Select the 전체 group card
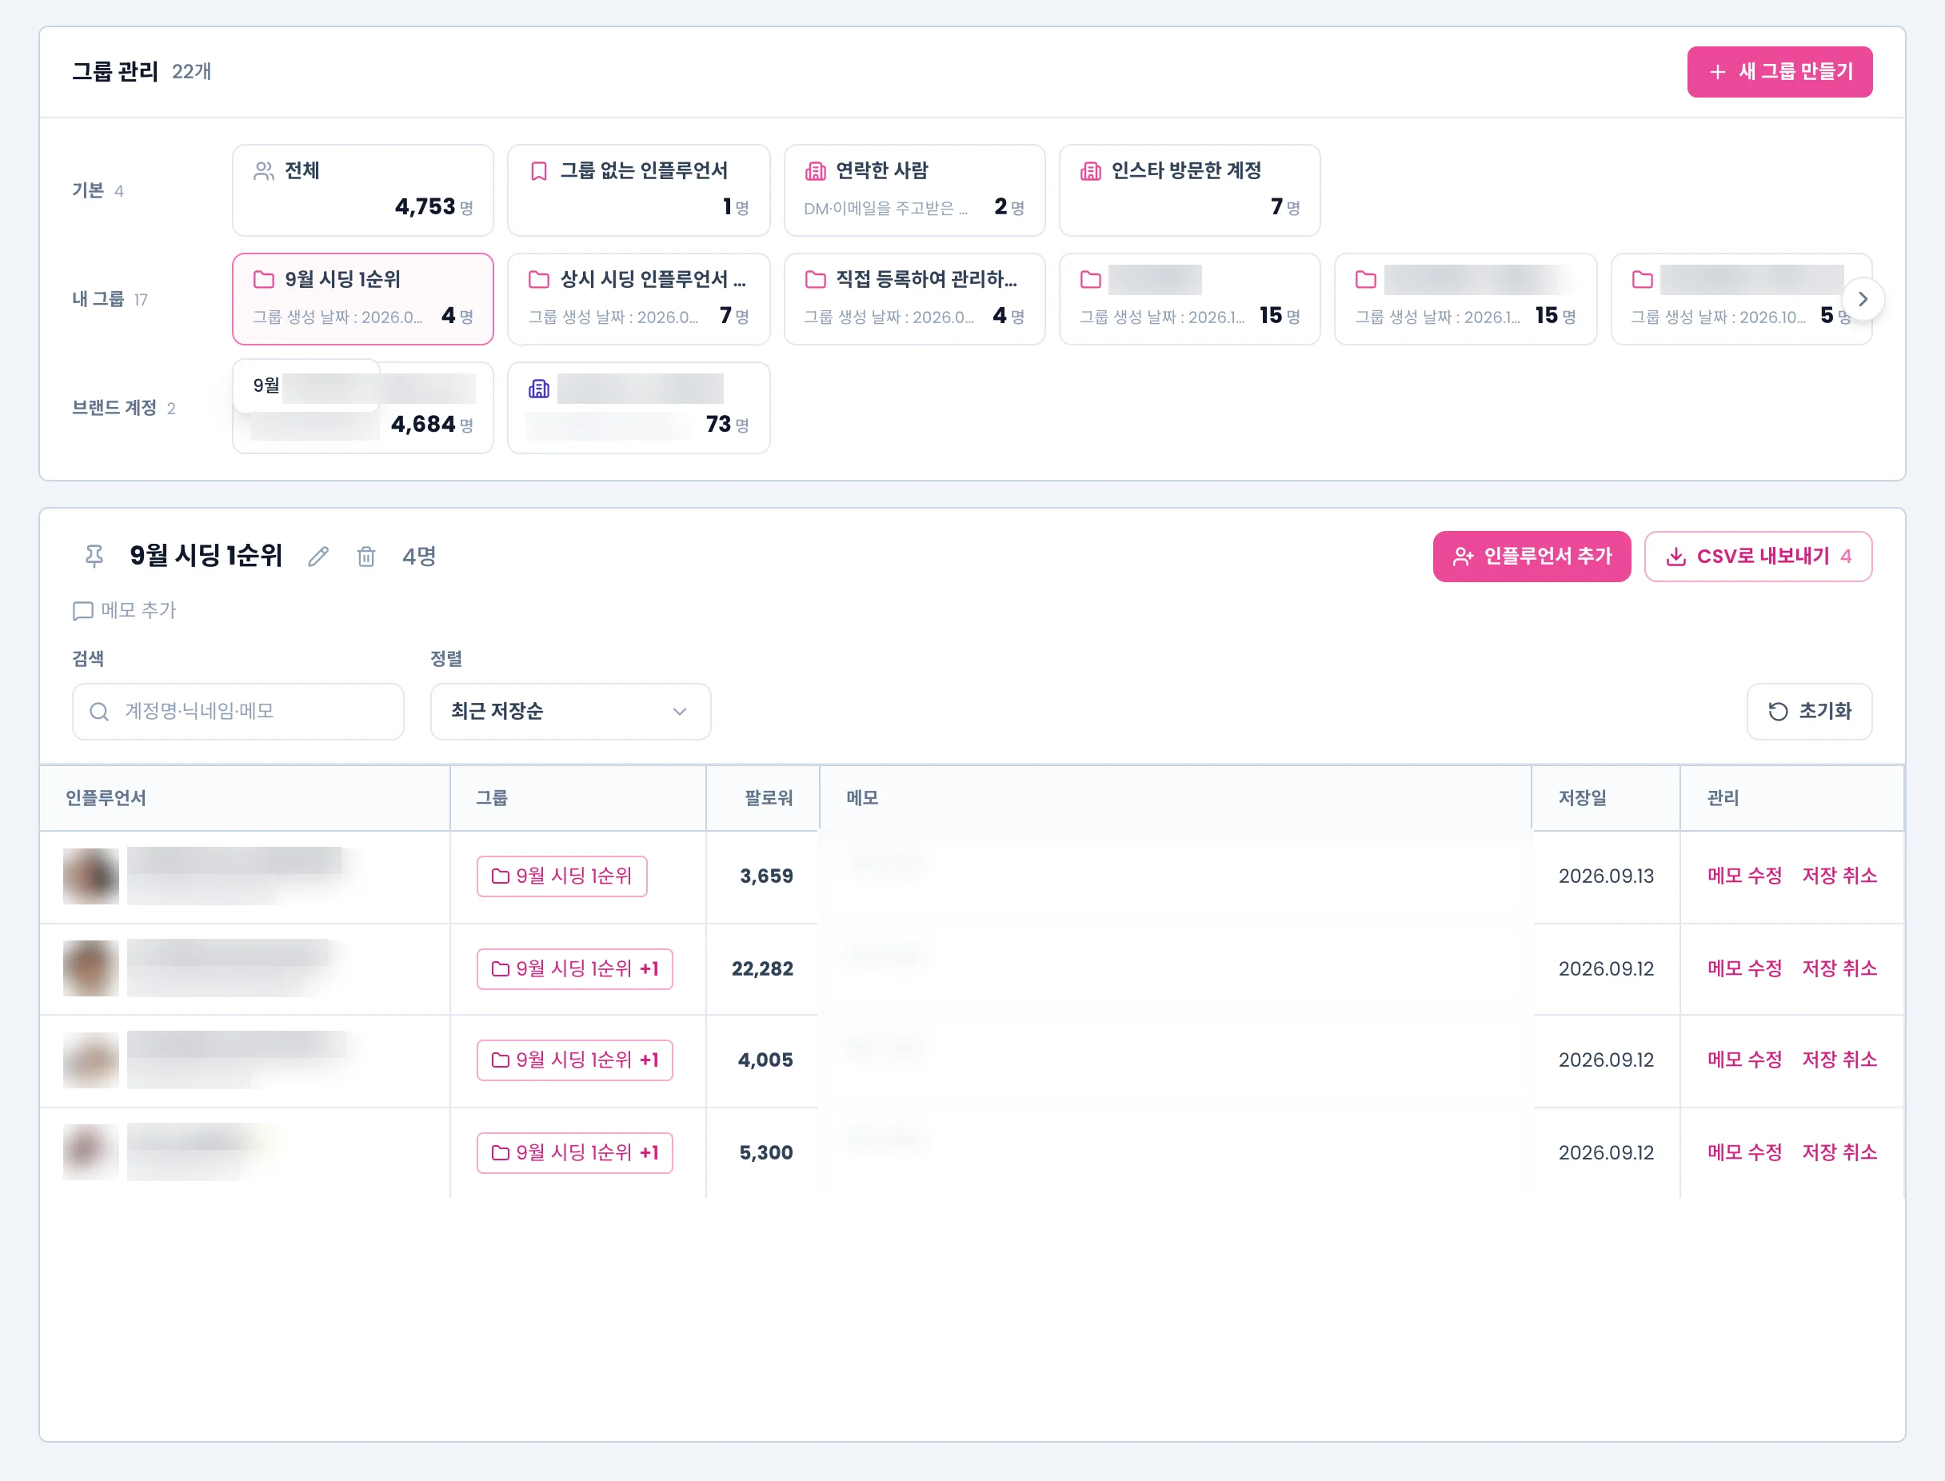1945x1481 pixels. tap(363, 190)
